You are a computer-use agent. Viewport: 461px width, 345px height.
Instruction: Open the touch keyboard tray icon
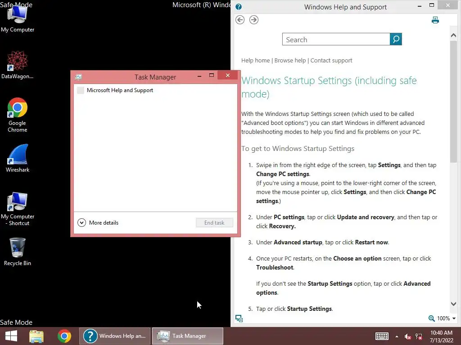pyautogui.click(x=382, y=336)
